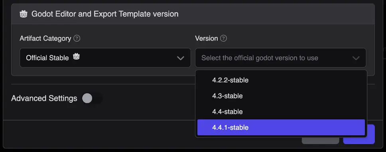Click the Artifact Category field label
The image size is (386, 152).
pos(45,38)
